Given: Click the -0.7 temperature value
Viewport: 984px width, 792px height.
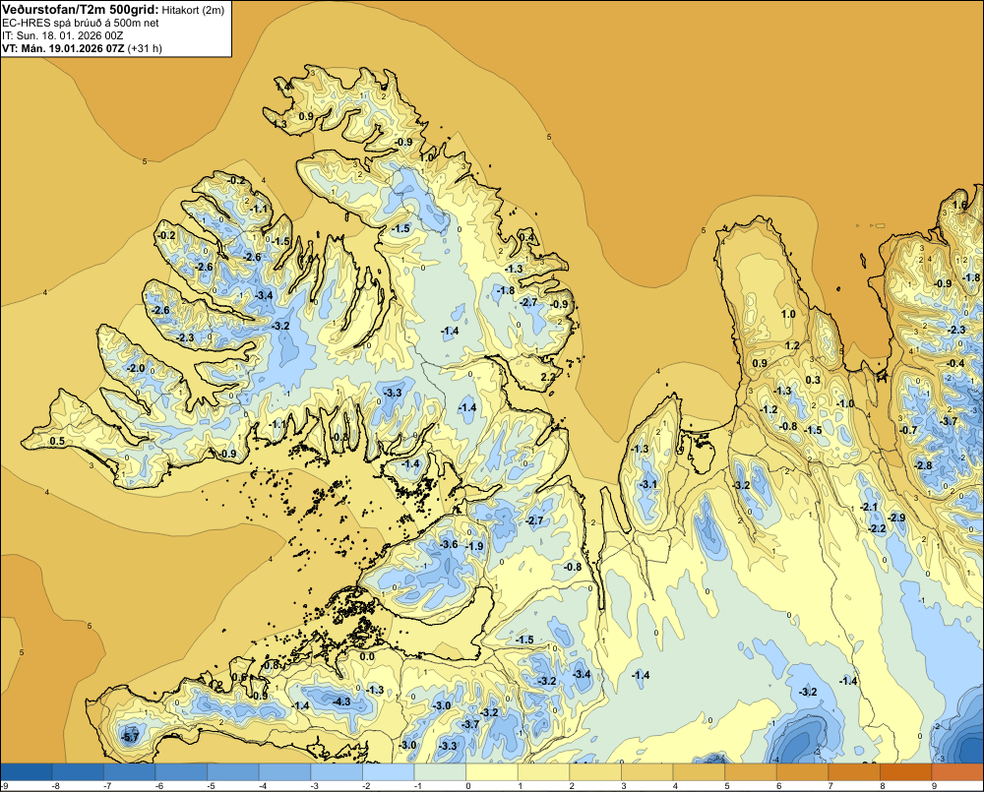Looking at the screenshot, I should [908, 430].
